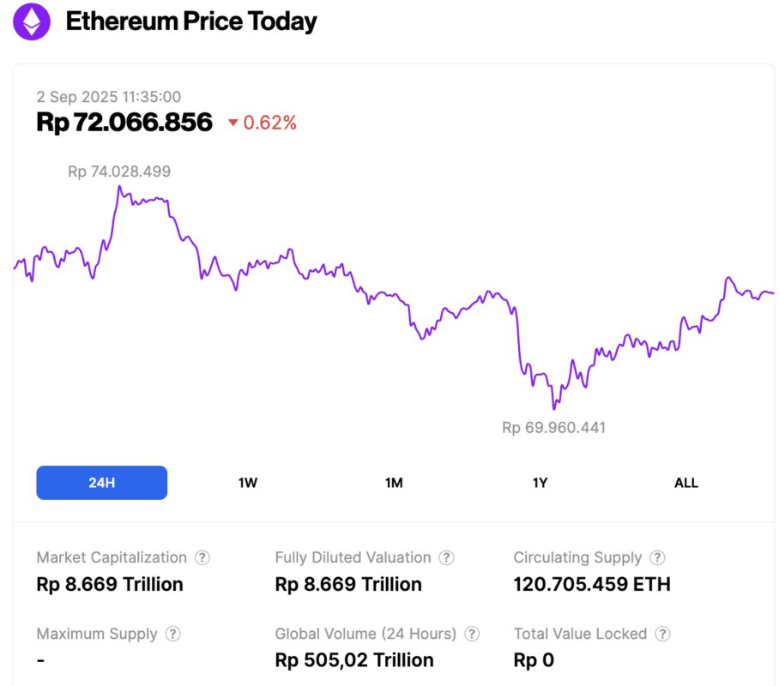Click the 120.705.459 ETH supply value
Screen dimensions: 779x686
coord(592,585)
